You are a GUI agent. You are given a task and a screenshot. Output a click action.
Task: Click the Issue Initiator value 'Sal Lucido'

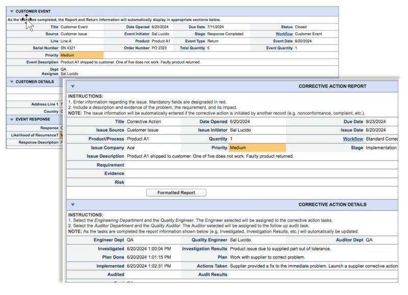[x=240, y=130]
